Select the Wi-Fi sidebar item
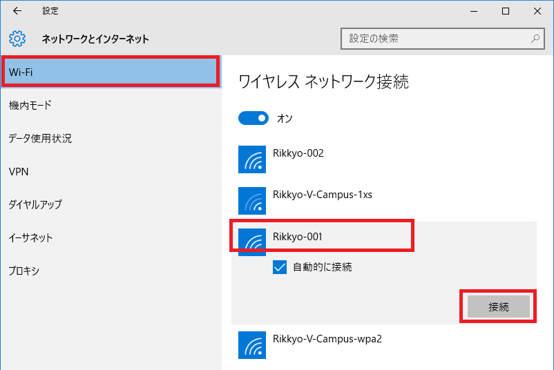554x370 pixels. click(111, 72)
